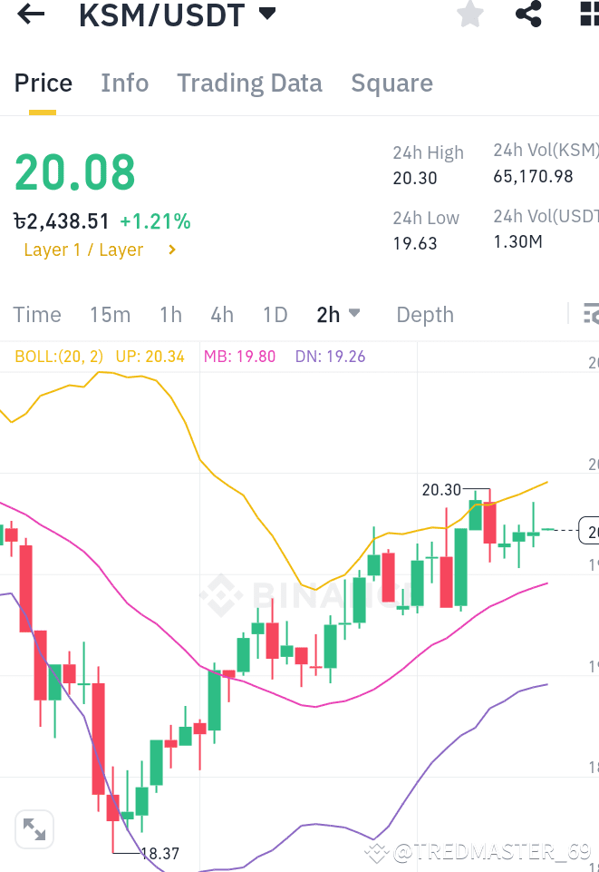This screenshot has height=872, width=599.
Task: Select the 15m timeframe
Action: tap(110, 314)
